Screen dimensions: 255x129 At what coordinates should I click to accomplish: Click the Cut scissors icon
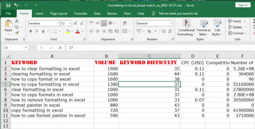17,21
